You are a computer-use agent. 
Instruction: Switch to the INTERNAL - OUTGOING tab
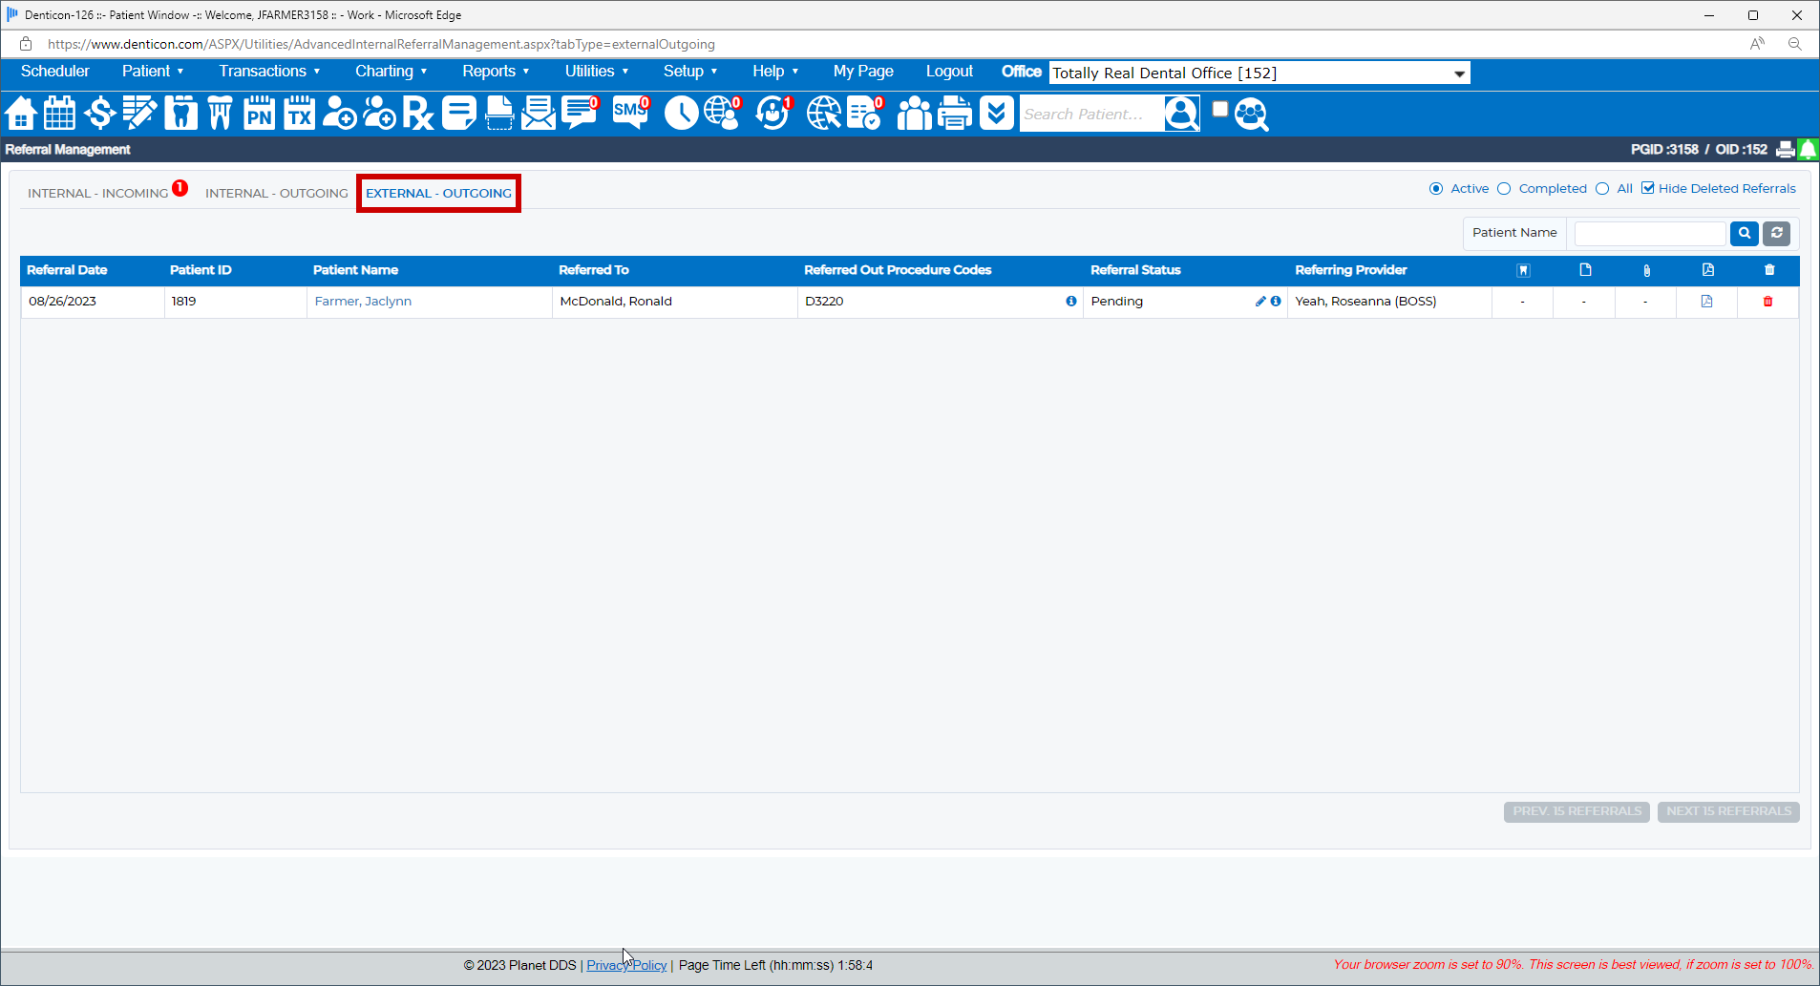click(276, 192)
